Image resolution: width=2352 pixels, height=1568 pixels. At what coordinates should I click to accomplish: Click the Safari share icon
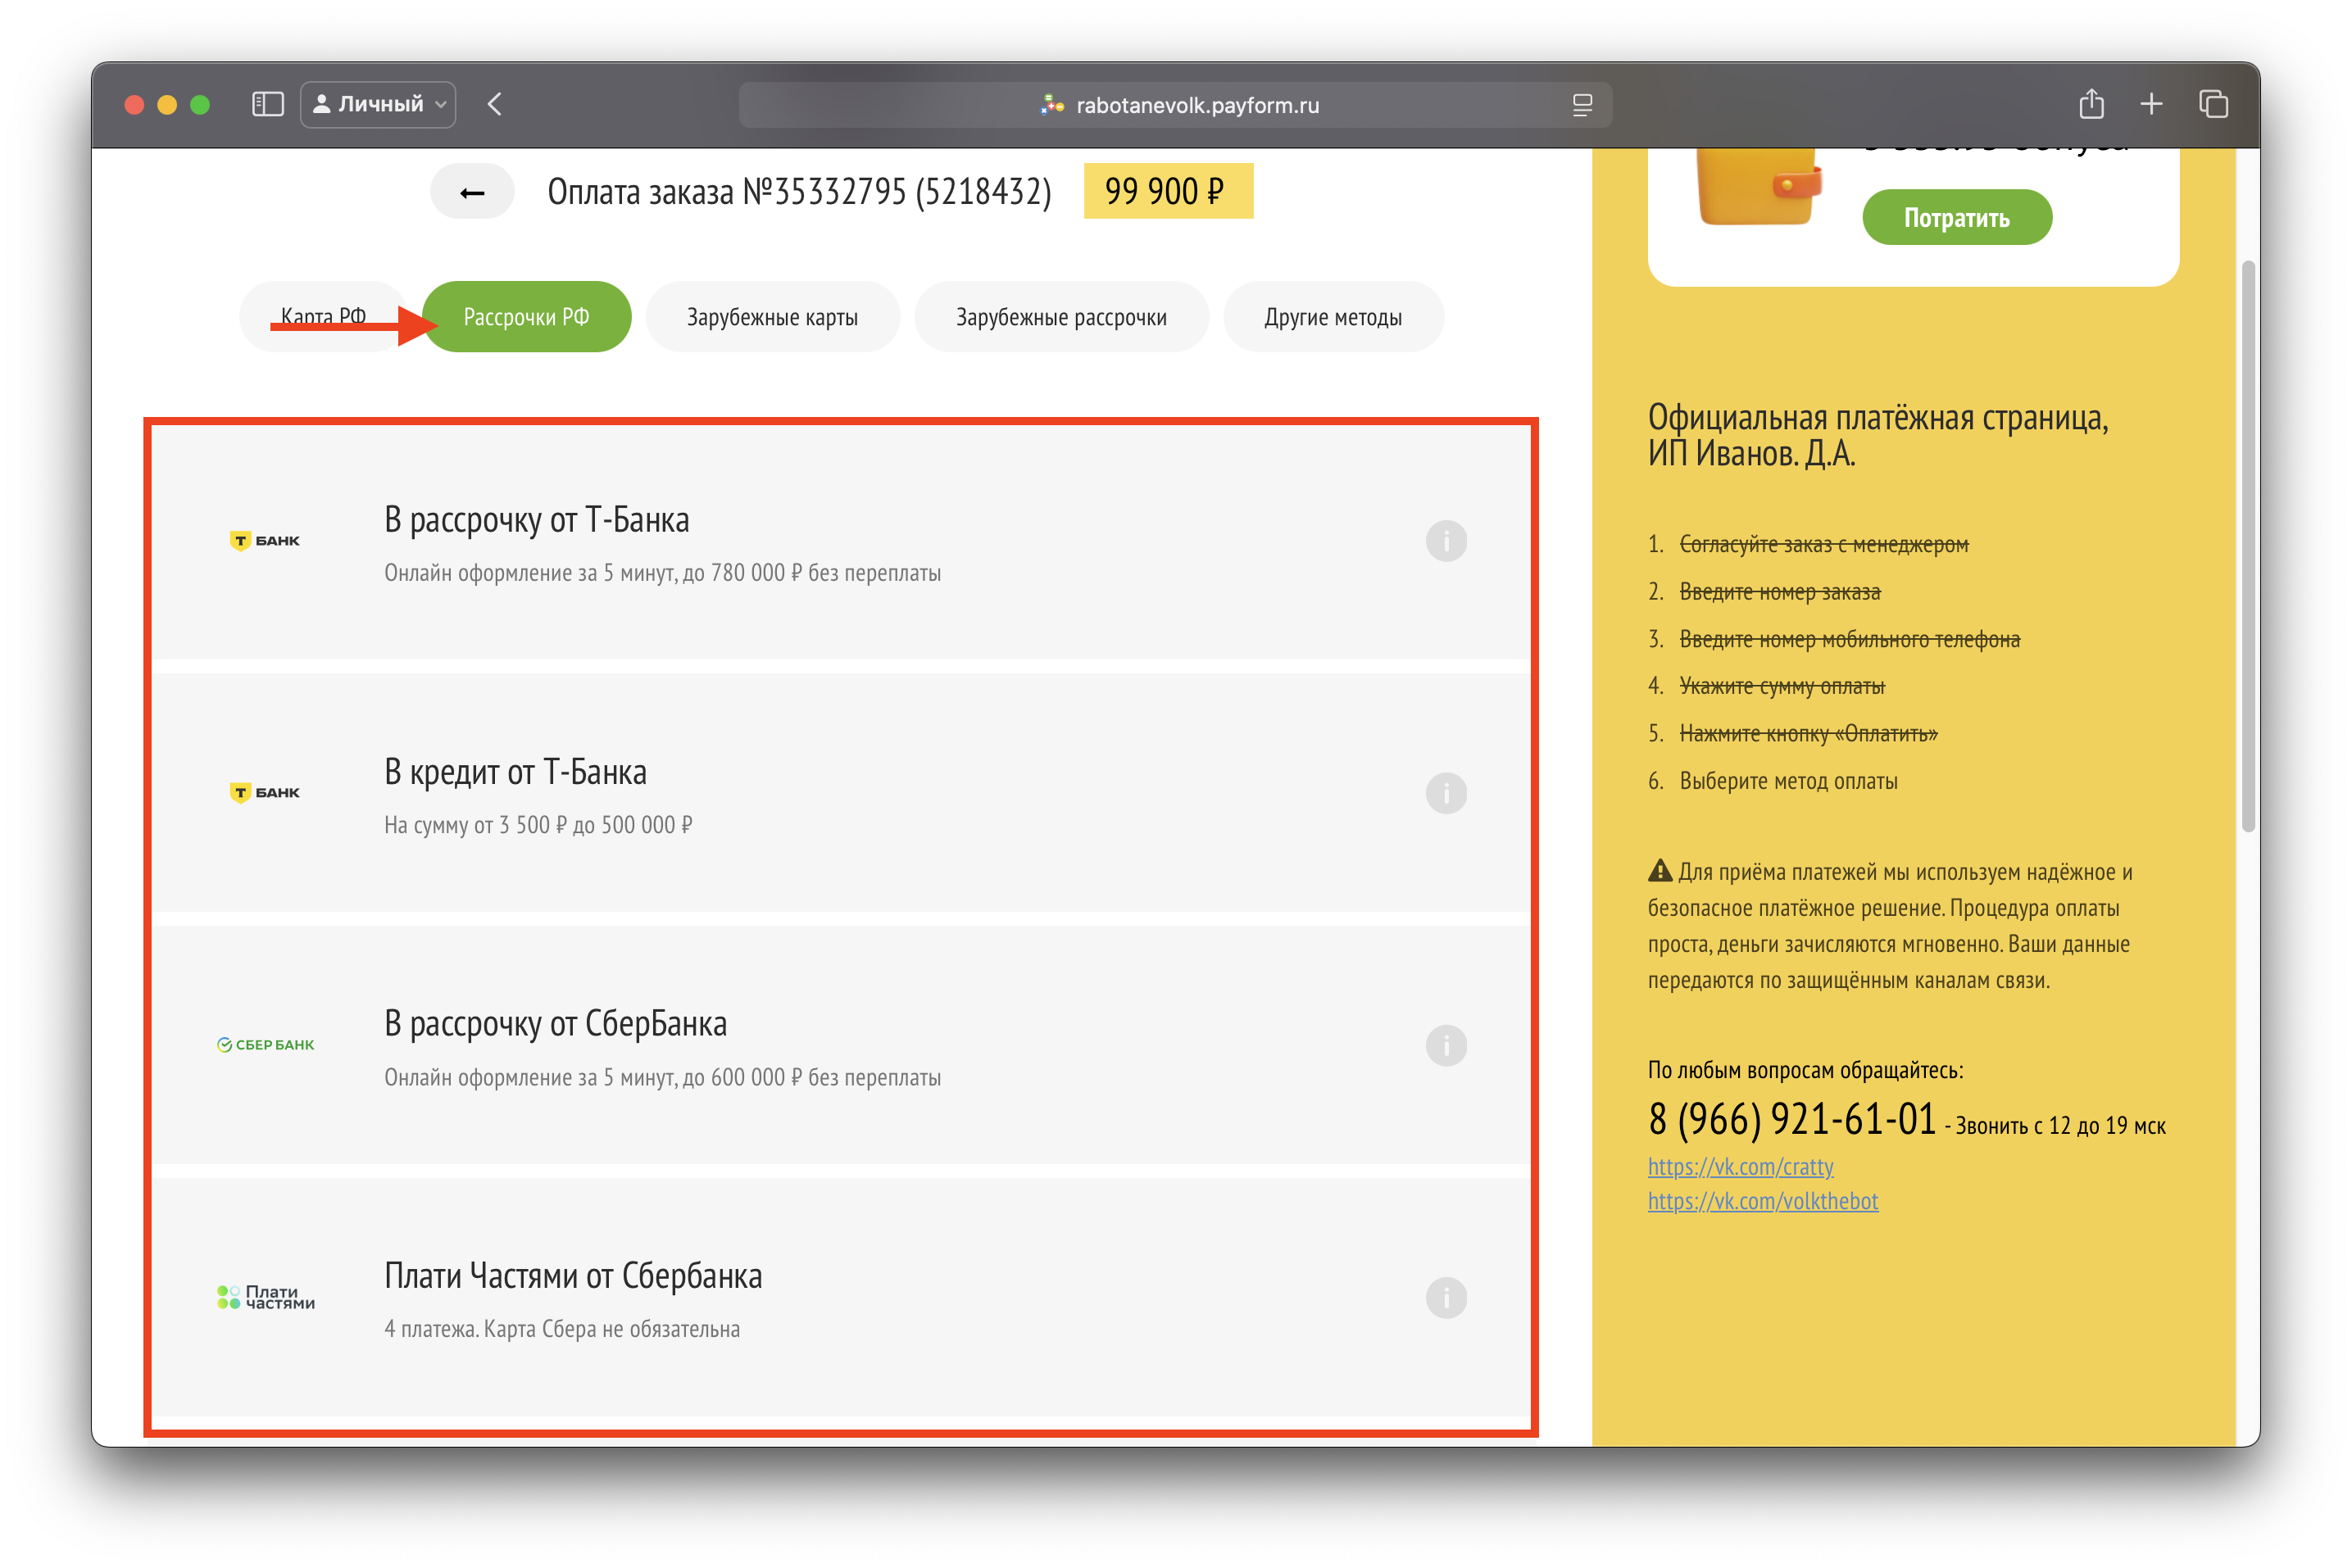point(2091,104)
